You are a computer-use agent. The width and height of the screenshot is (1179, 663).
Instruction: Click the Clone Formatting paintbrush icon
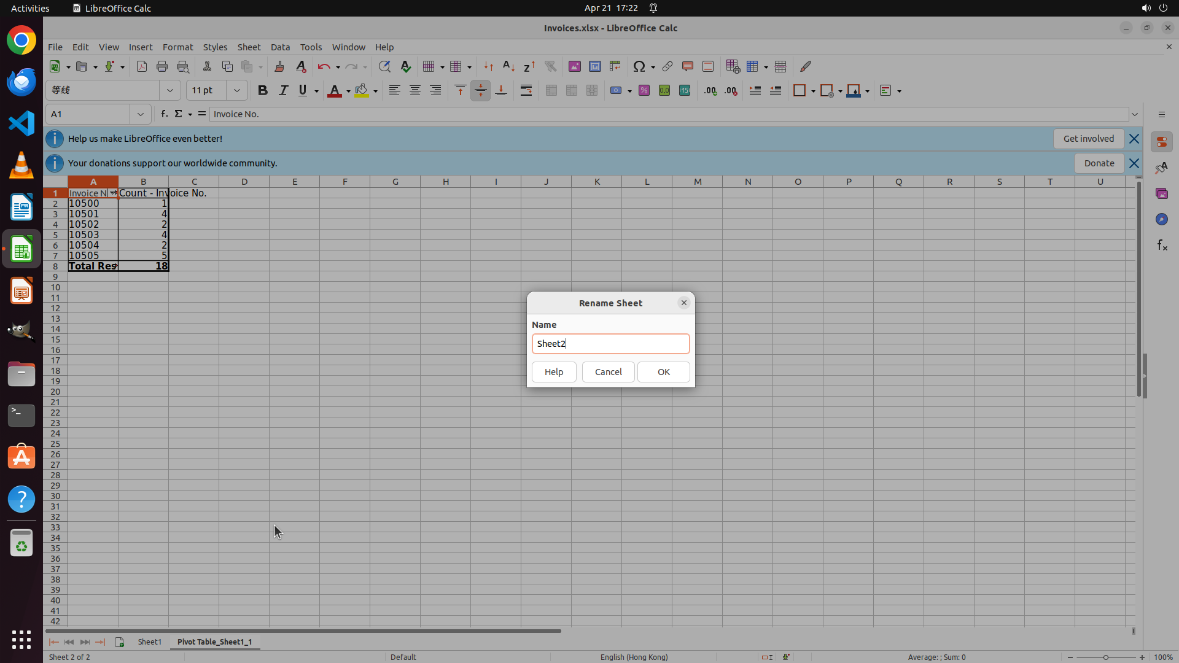click(279, 66)
